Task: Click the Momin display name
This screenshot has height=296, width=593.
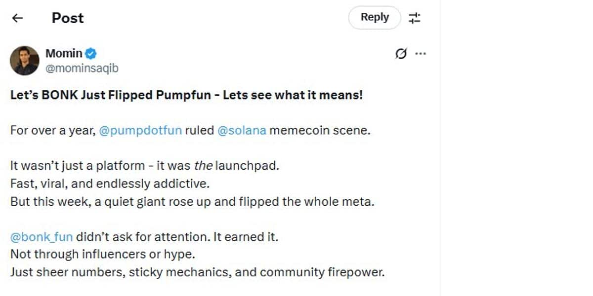Action: click(64, 53)
